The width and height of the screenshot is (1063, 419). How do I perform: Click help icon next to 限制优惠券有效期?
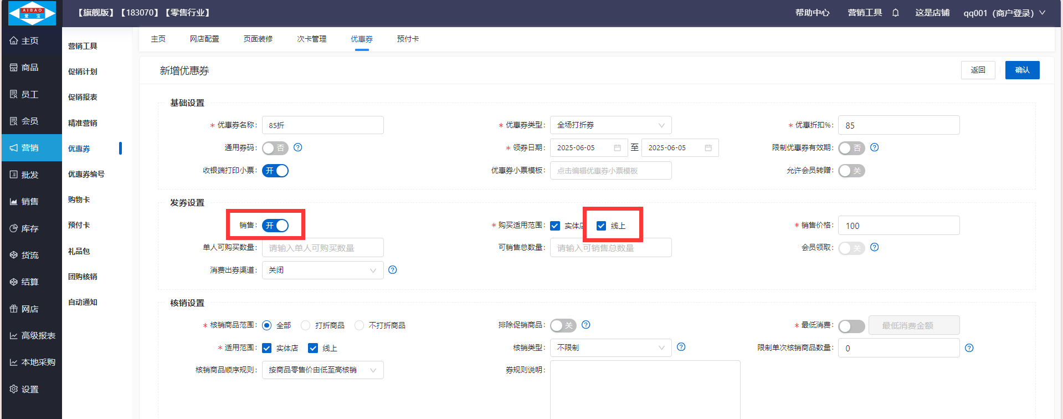[x=875, y=147]
